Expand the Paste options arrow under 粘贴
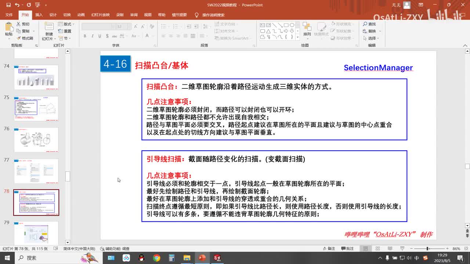 click(8, 38)
